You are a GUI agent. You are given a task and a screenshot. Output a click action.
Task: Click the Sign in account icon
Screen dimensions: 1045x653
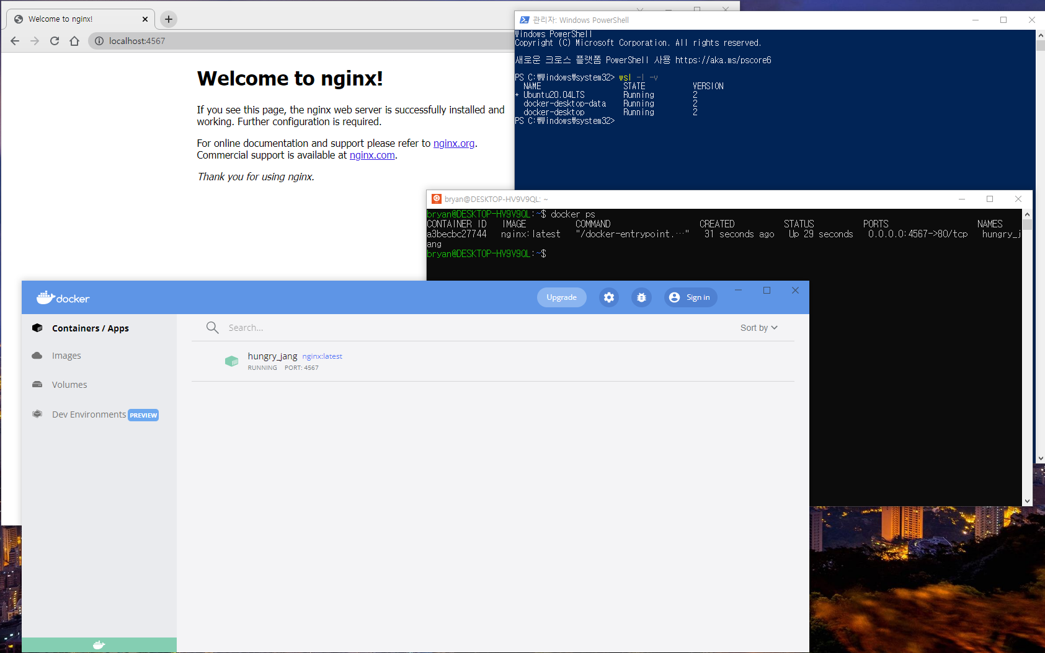pyautogui.click(x=674, y=297)
